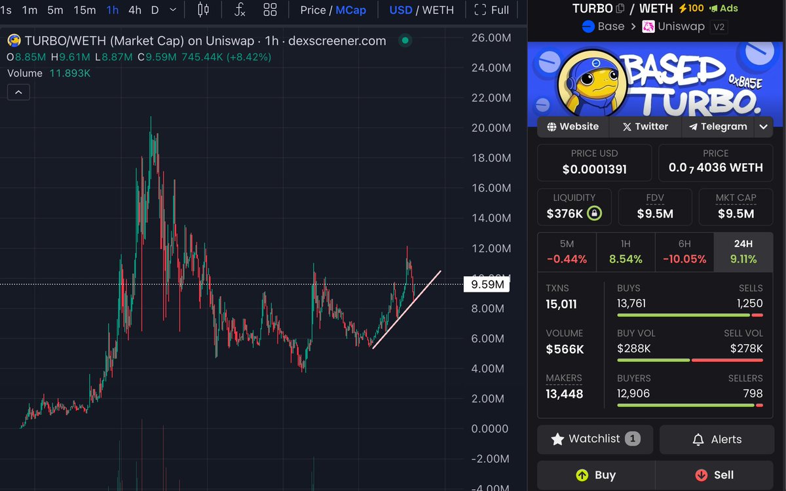Select the 1m timeframe

[x=29, y=10]
